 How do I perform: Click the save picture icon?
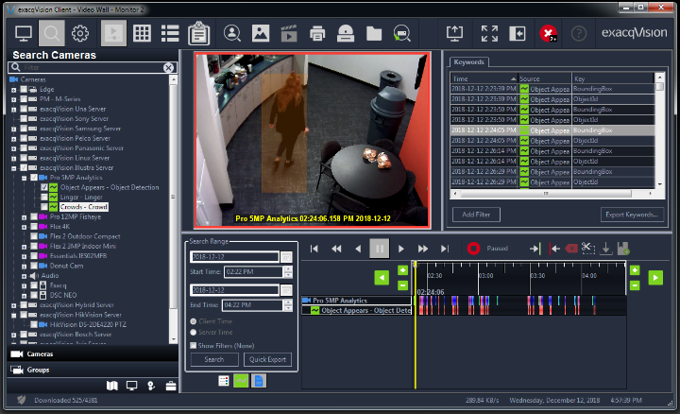(261, 33)
